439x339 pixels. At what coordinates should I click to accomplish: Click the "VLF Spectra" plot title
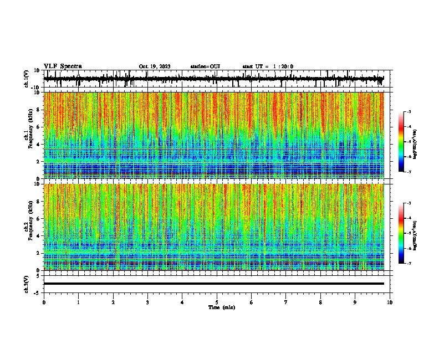pos(63,66)
